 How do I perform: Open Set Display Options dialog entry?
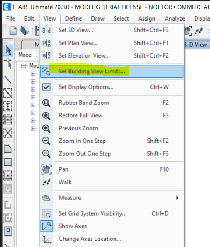(112, 87)
